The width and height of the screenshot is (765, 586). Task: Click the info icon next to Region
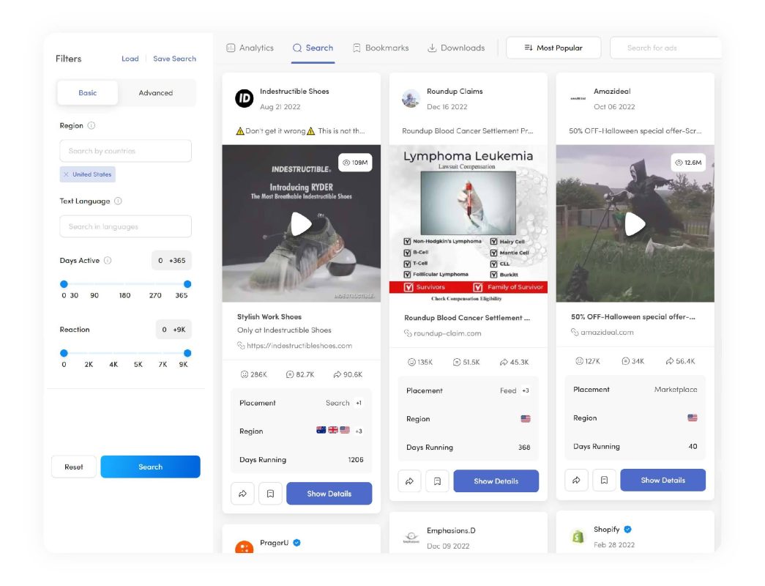(x=92, y=125)
